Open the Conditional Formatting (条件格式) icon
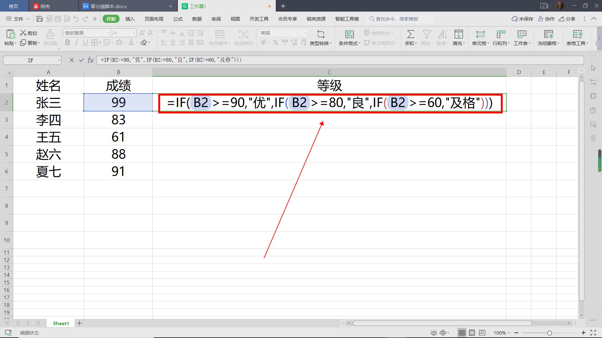The width and height of the screenshot is (602, 338). coord(349,34)
